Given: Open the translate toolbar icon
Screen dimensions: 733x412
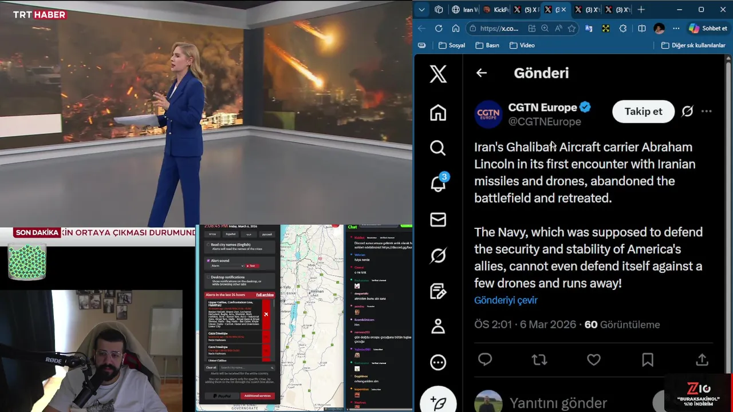Looking at the screenshot, I should (589, 28).
